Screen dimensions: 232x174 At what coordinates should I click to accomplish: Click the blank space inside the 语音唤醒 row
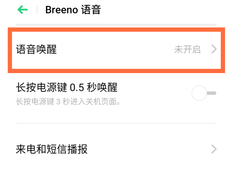click(116, 49)
